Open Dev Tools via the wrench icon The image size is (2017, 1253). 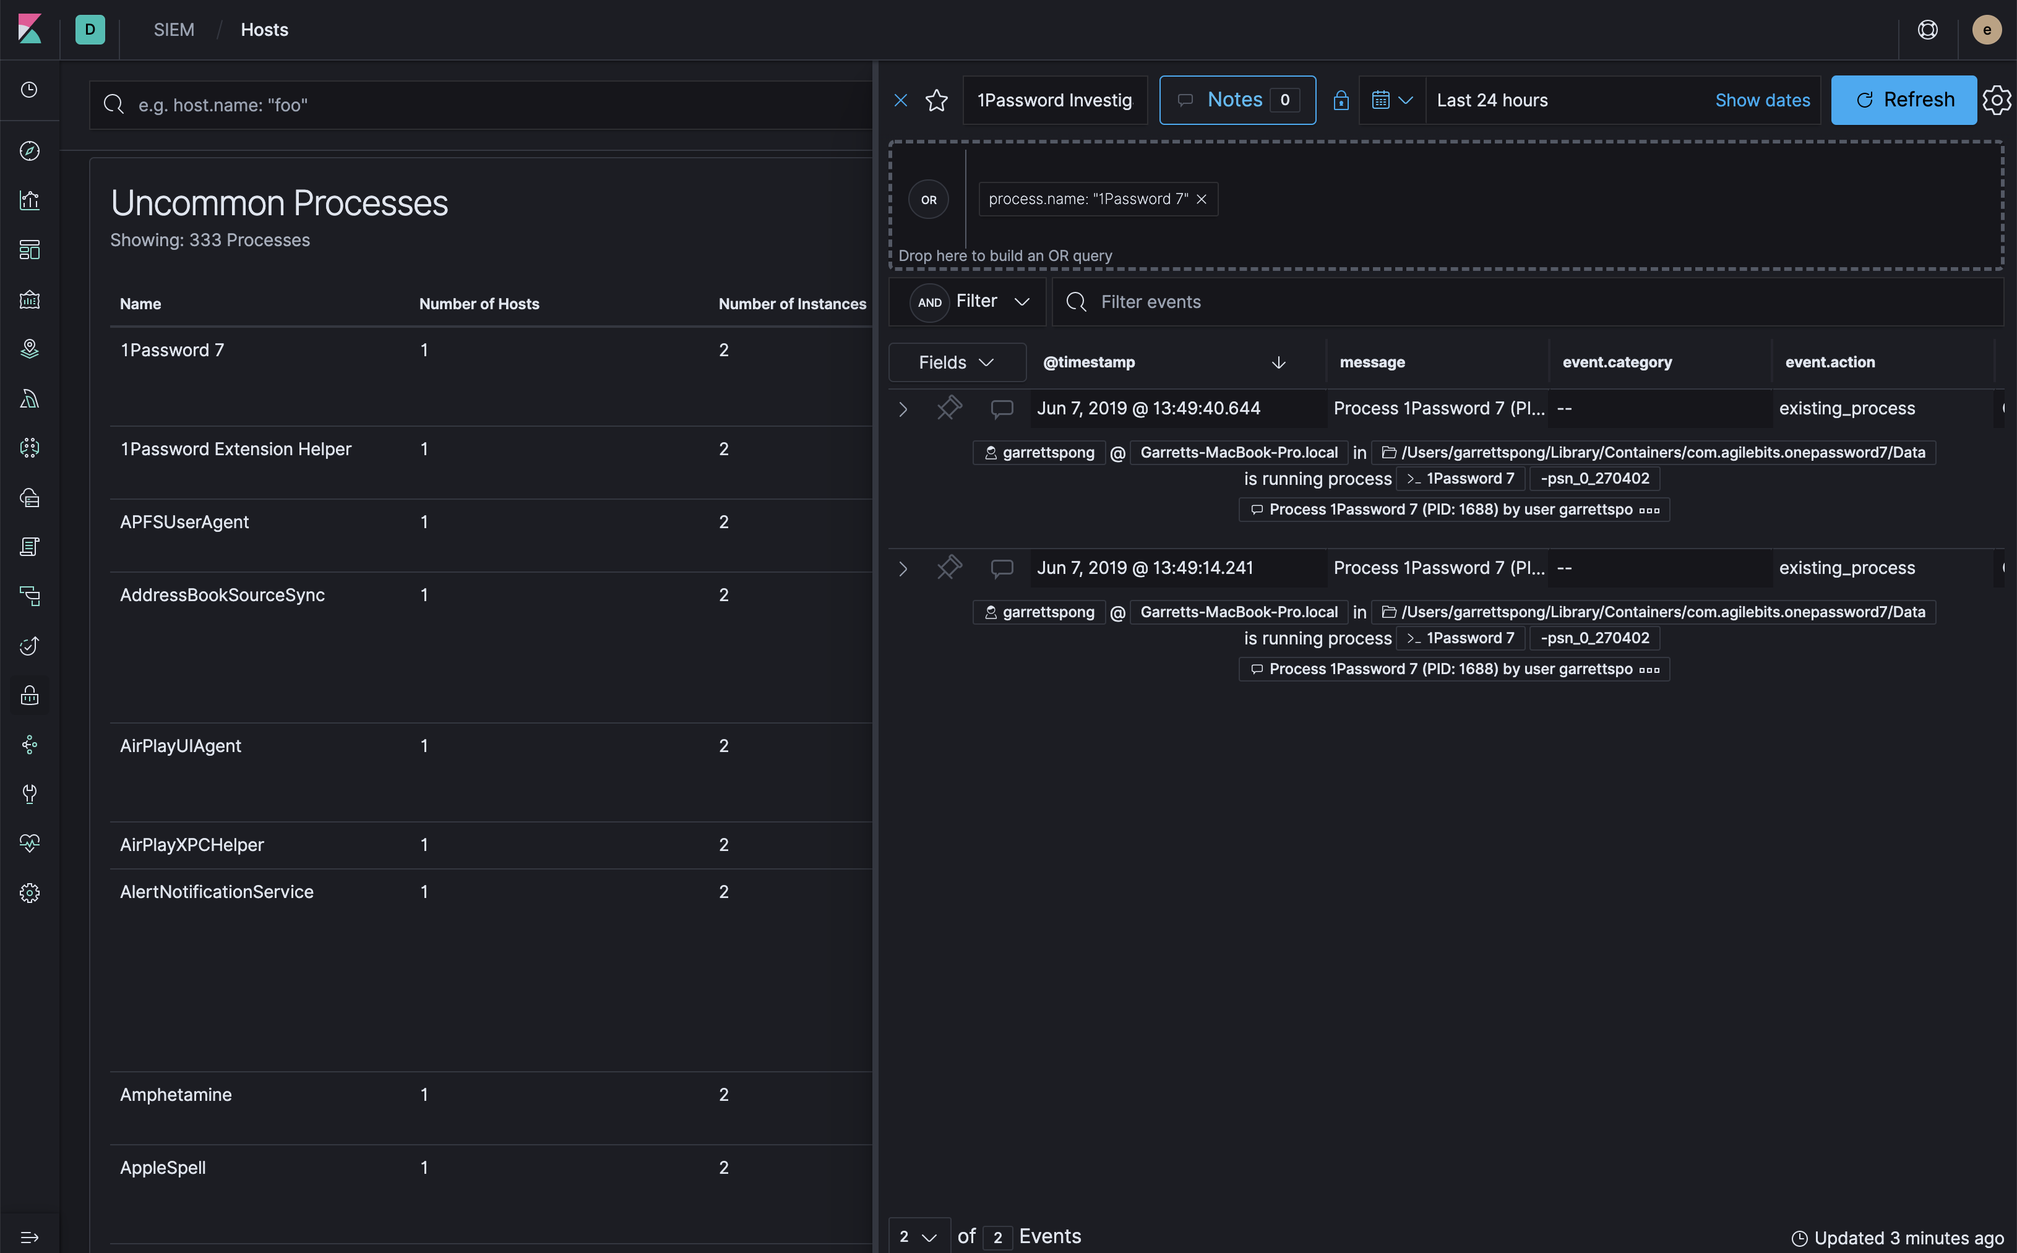[30, 794]
